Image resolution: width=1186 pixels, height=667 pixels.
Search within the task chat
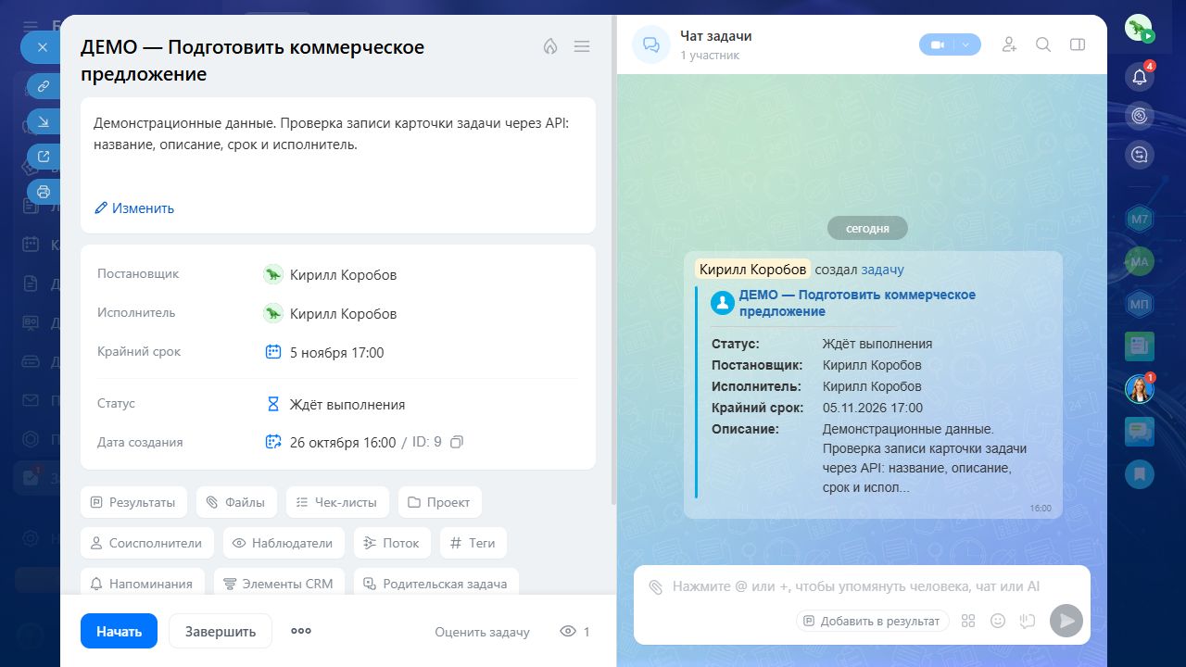(1043, 44)
